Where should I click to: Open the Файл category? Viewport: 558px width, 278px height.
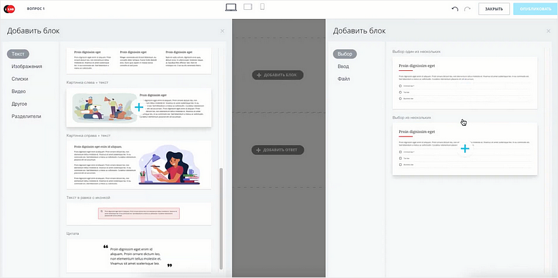pyautogui.click(x=344, y=79)
